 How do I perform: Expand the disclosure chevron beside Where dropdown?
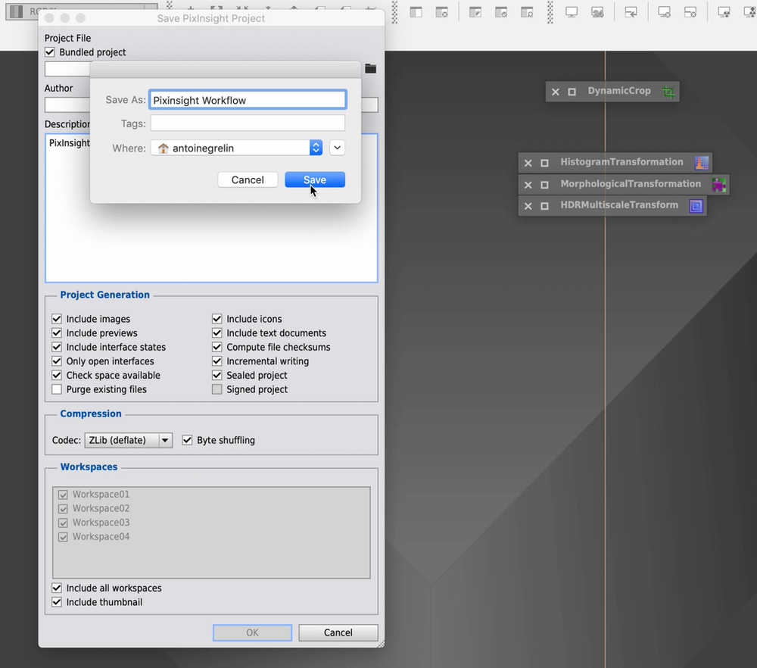coord(337,148)
